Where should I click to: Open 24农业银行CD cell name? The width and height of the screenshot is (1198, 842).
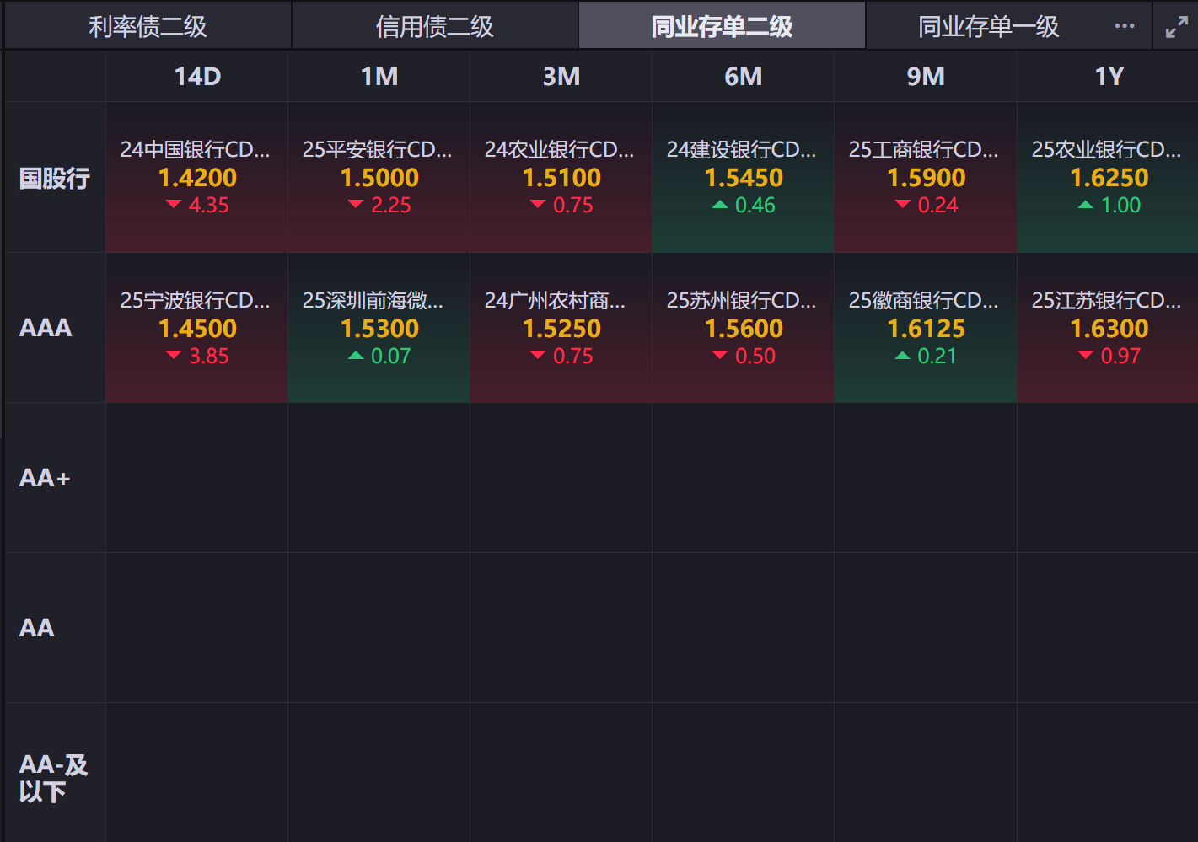[559, 149]
